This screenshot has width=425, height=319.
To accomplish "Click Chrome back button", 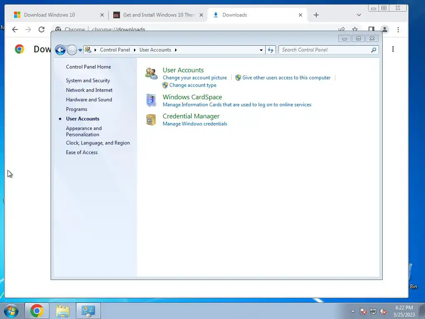I will 15,29.
